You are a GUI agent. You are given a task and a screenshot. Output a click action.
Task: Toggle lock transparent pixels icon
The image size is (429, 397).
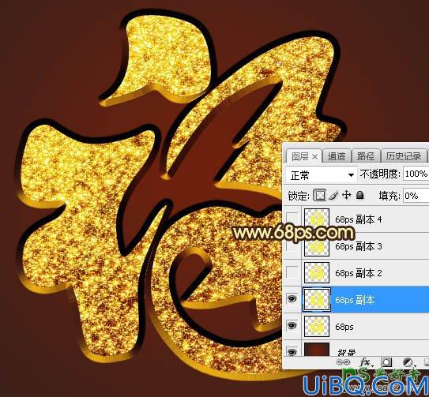[x=319, y=195]
